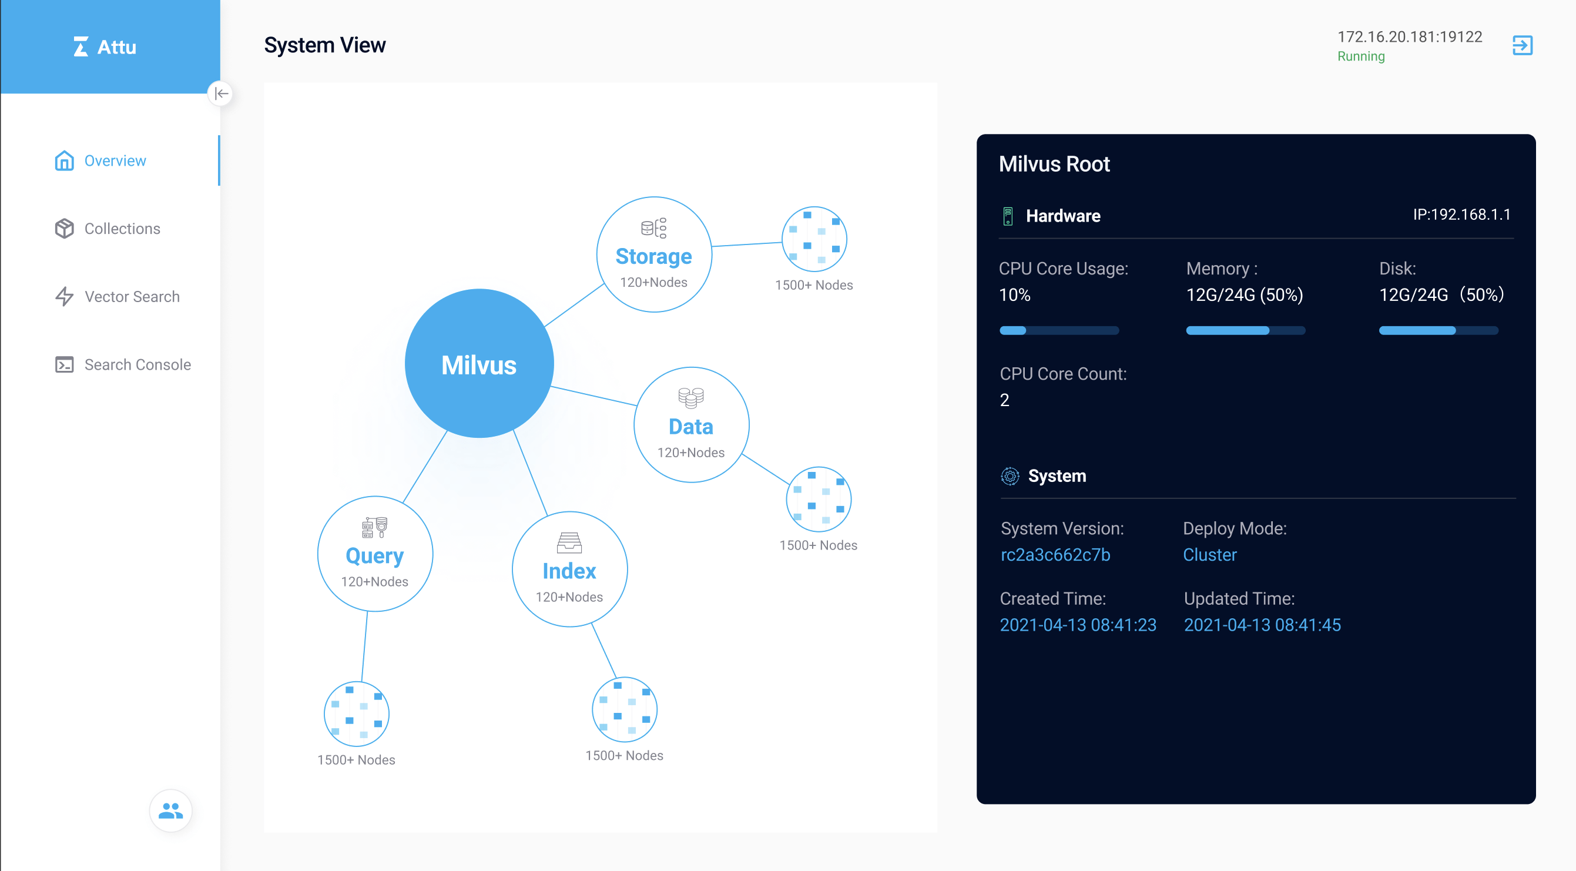Click the Hardware server icon
This screenshot has width=1576, height=871.
1008,216
